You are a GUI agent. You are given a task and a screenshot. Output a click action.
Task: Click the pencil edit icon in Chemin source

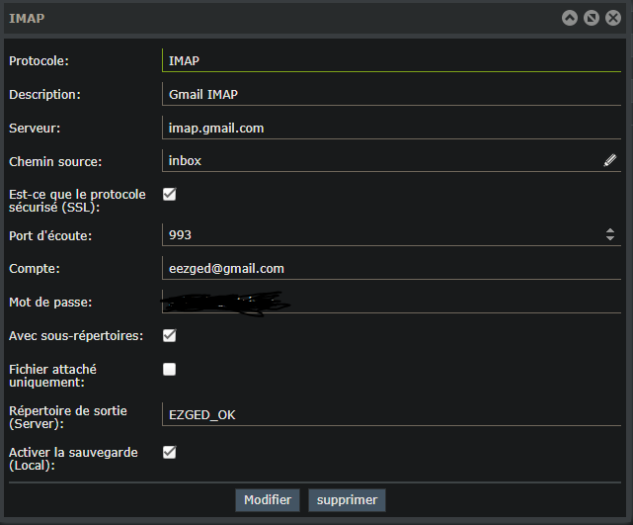(610, 160)
